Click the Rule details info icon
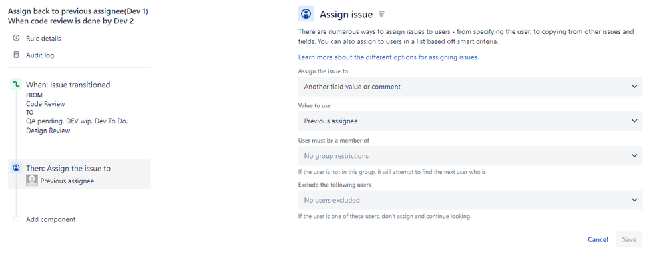The width and height of the screenshot is (667, 258). click(x=16, y=38)
